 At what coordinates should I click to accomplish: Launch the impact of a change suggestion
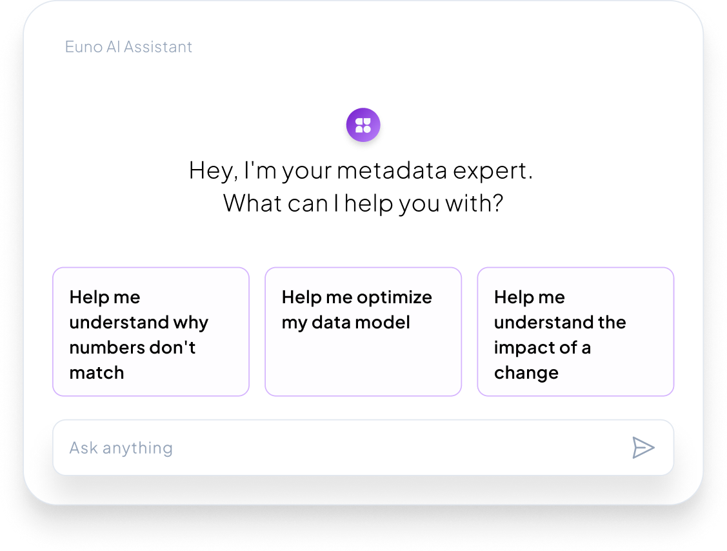point(575,332)
